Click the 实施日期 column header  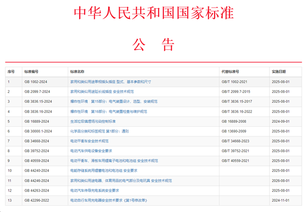(x=279, y=71)
